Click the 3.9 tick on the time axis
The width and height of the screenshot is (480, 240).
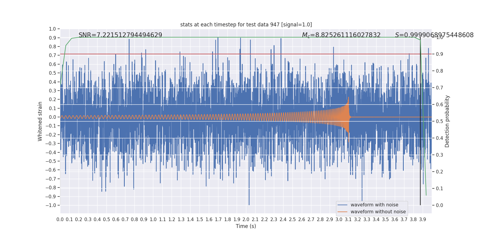click(423, 220)
